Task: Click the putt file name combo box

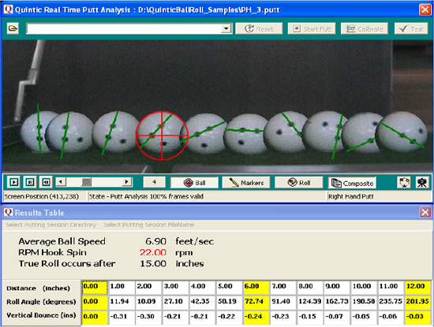Action: coord(129,28)
